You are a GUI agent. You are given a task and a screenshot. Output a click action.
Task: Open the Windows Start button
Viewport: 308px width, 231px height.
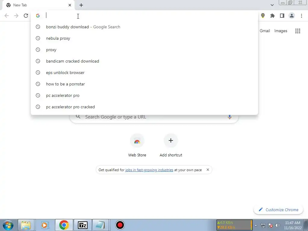pyautogui.click(x=8, y=225)
